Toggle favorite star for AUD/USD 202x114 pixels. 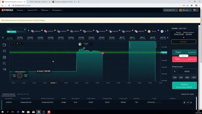[94, 30]
